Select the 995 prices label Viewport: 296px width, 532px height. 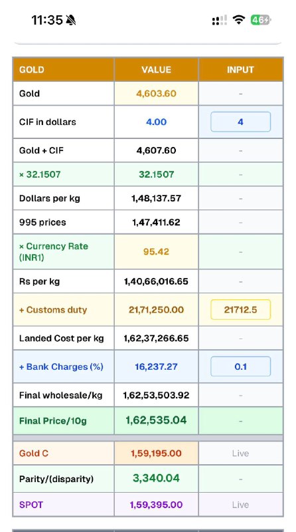pos(42,222)
